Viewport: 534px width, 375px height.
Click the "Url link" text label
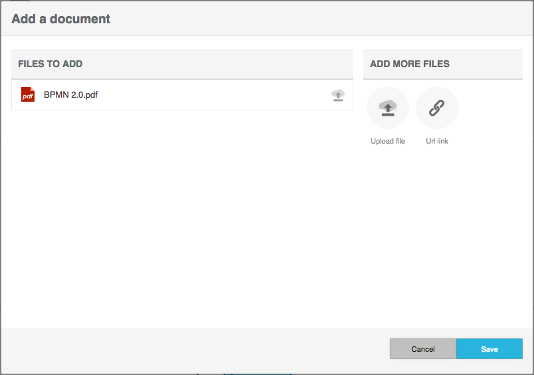(437, 141)
